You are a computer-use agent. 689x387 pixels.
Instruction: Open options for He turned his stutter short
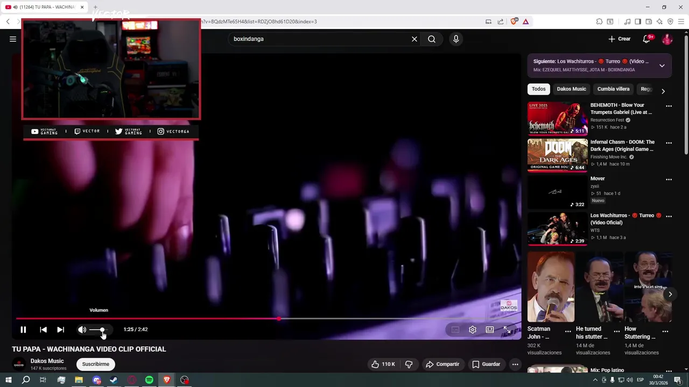(616, 332)
